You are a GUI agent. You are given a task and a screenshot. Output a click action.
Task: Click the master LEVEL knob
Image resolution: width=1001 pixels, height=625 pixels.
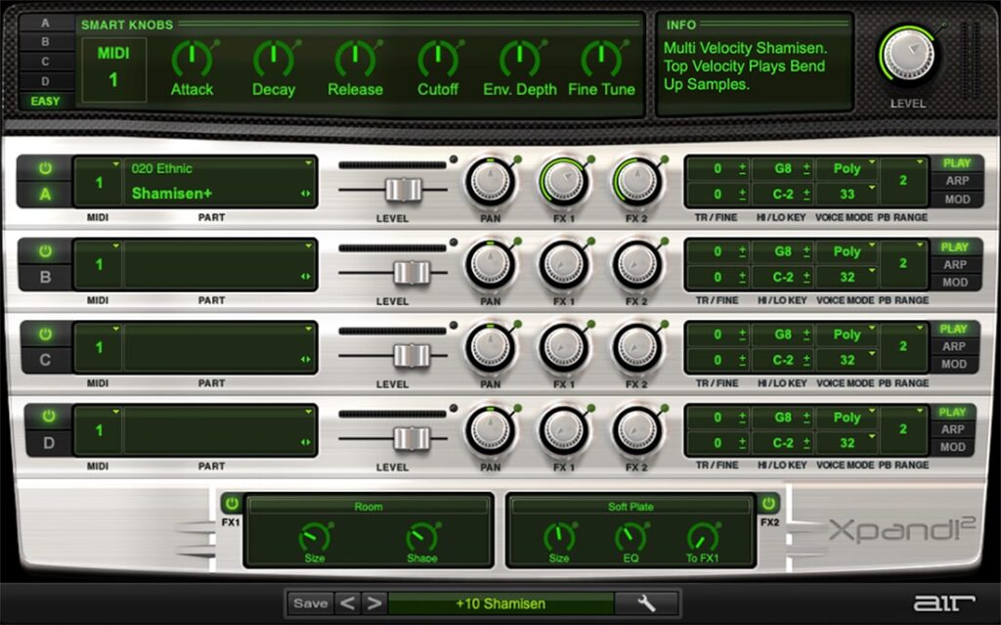907,56
